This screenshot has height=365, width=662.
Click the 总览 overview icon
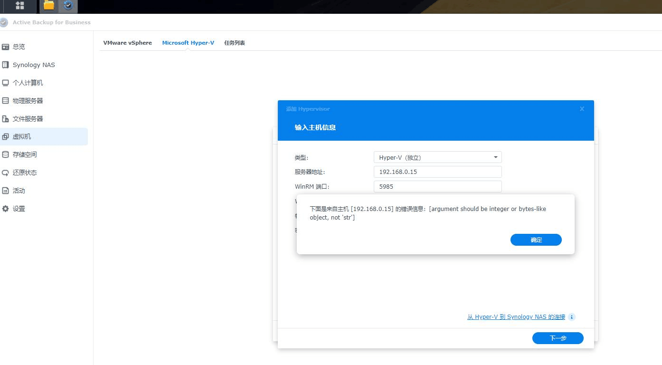(6, 47)
